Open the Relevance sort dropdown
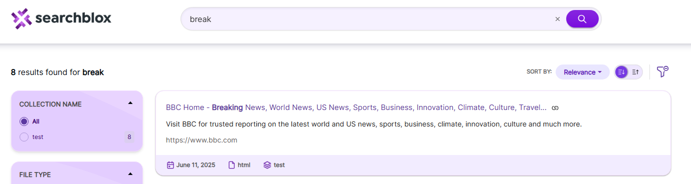Screen dimensions: 691x184 point(582,72)
